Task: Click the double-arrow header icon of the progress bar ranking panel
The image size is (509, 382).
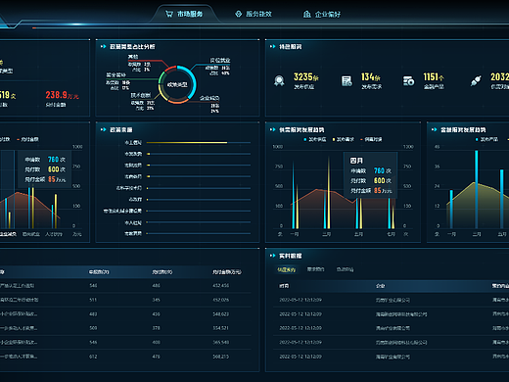Action: coord(103,129)
